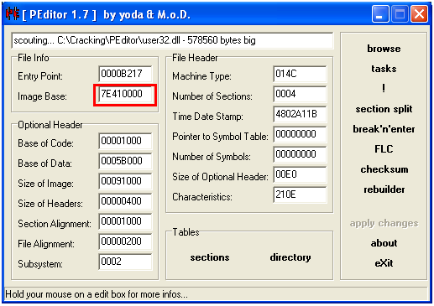Edit the Machine Type field 014C
The image size is (434, 306).
pyautogui.click(x=300, y=74)
